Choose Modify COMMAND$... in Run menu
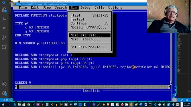This screenshot has height=107, width=191. [x=90, y=27]
